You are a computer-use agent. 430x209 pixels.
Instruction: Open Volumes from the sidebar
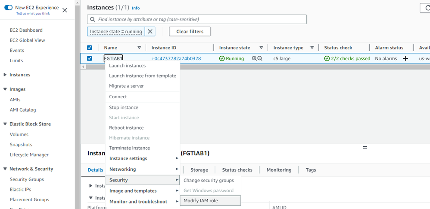(x=19, y=134)
